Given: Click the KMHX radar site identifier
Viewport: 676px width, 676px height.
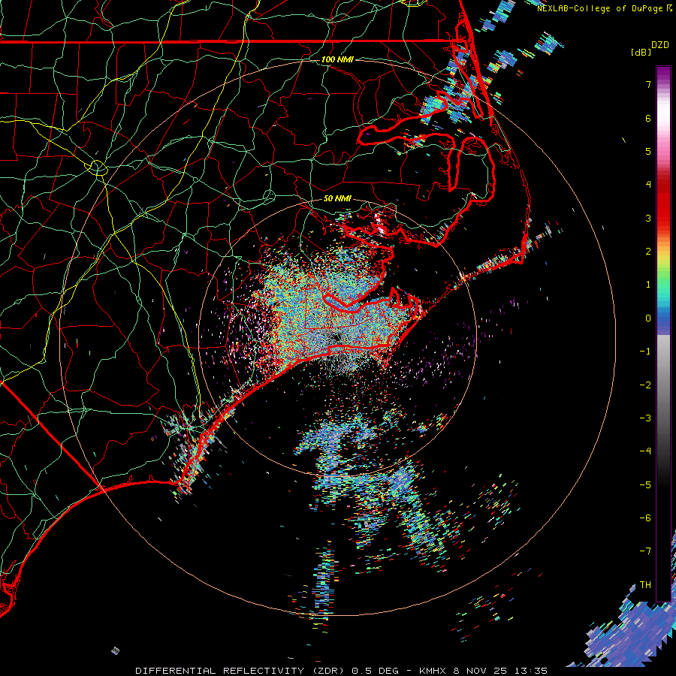Looking at the screenshot, I should (x=433, y=671).
